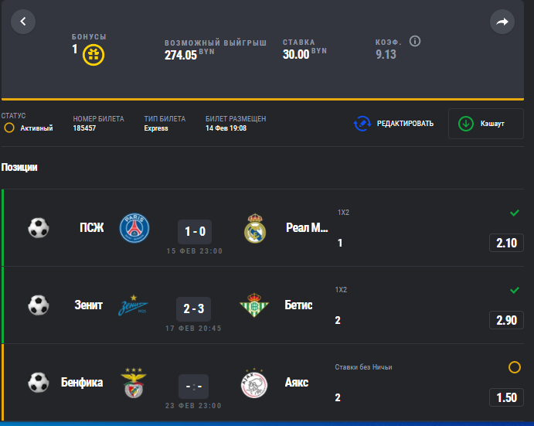Screen dimensions: 534x426
Task: Click the Позиции section heading
Action: click(x=19, y=167)
